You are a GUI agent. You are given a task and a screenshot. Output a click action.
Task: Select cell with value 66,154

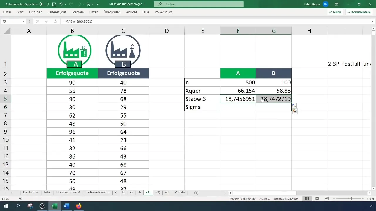point(238,91)
